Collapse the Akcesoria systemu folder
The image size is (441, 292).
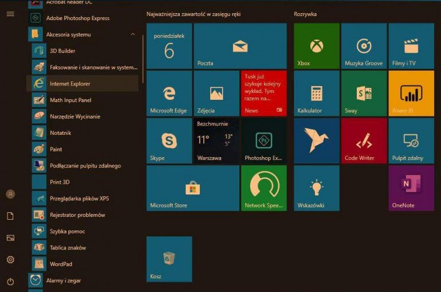coord(133,34)
